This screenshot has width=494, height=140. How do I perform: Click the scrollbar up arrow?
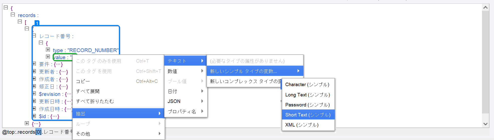(485, 8)
